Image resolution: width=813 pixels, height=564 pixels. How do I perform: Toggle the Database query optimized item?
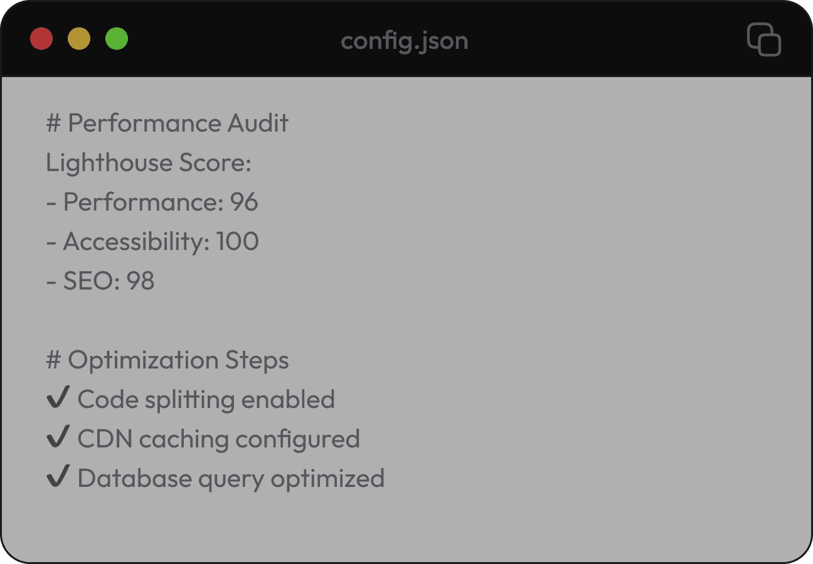pyautogui.click(x=230, y=478)
